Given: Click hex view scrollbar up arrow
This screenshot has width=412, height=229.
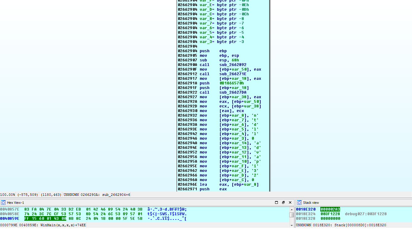Looking at the screenshot, I should coord(291,209).
